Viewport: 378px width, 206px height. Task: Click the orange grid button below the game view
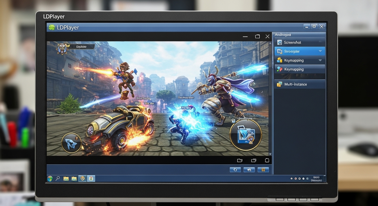pos(263,170)
